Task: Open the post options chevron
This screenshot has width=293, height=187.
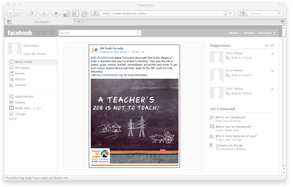Action: [x=177, y=48]
